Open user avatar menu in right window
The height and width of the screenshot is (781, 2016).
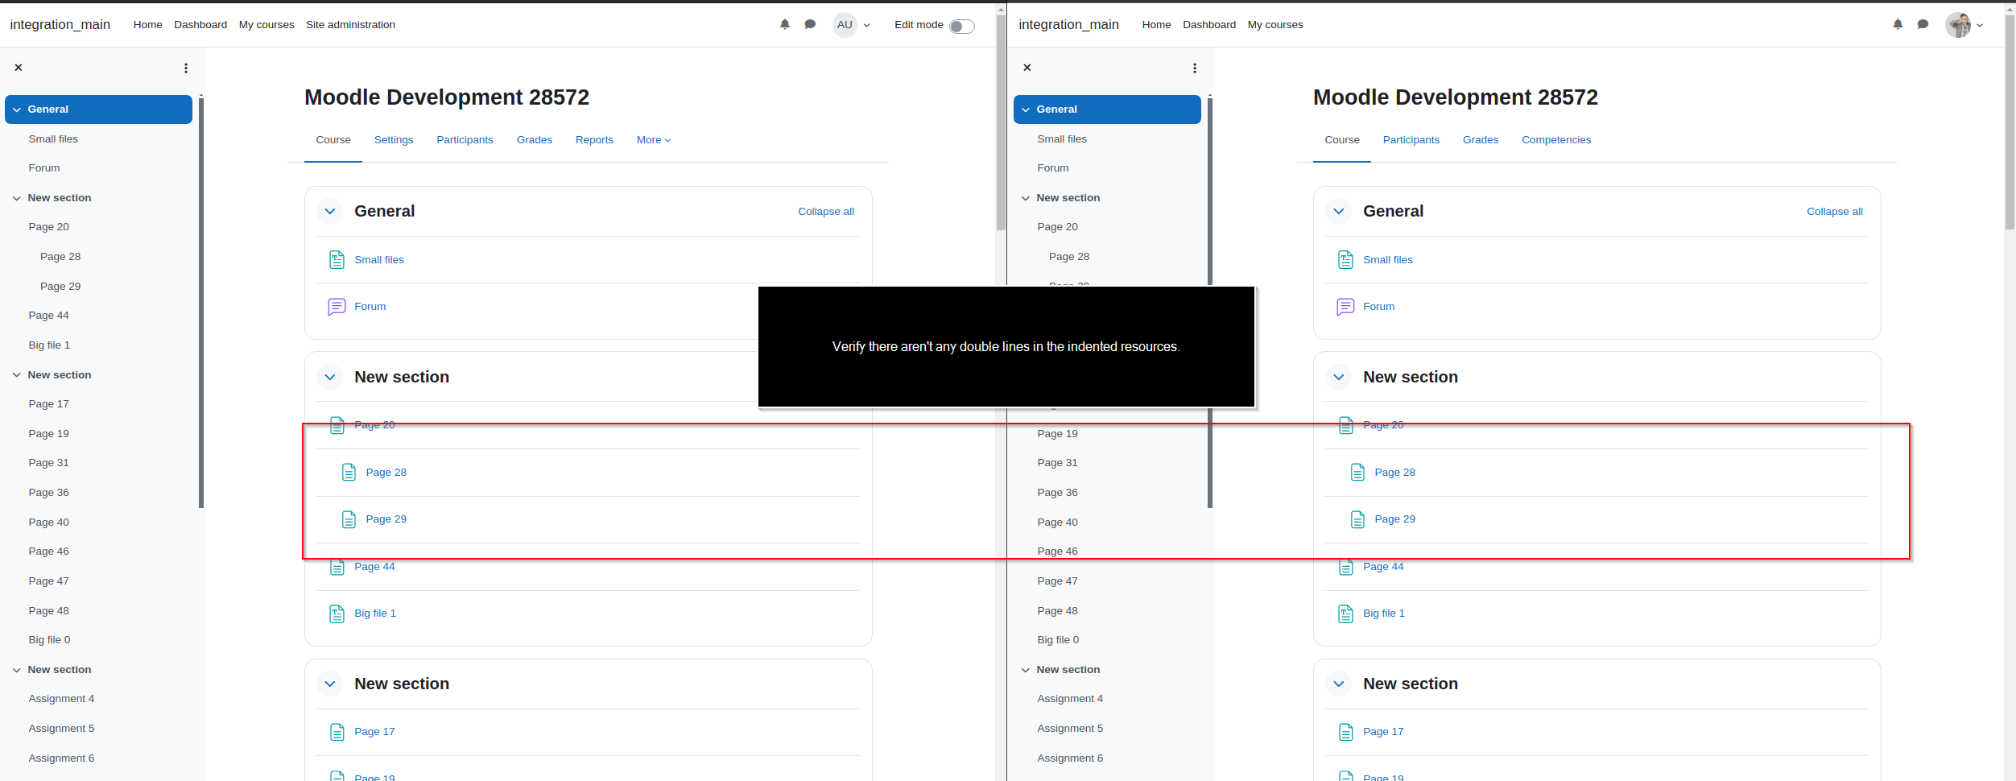pyautogui.click(x=1964, y=25)
